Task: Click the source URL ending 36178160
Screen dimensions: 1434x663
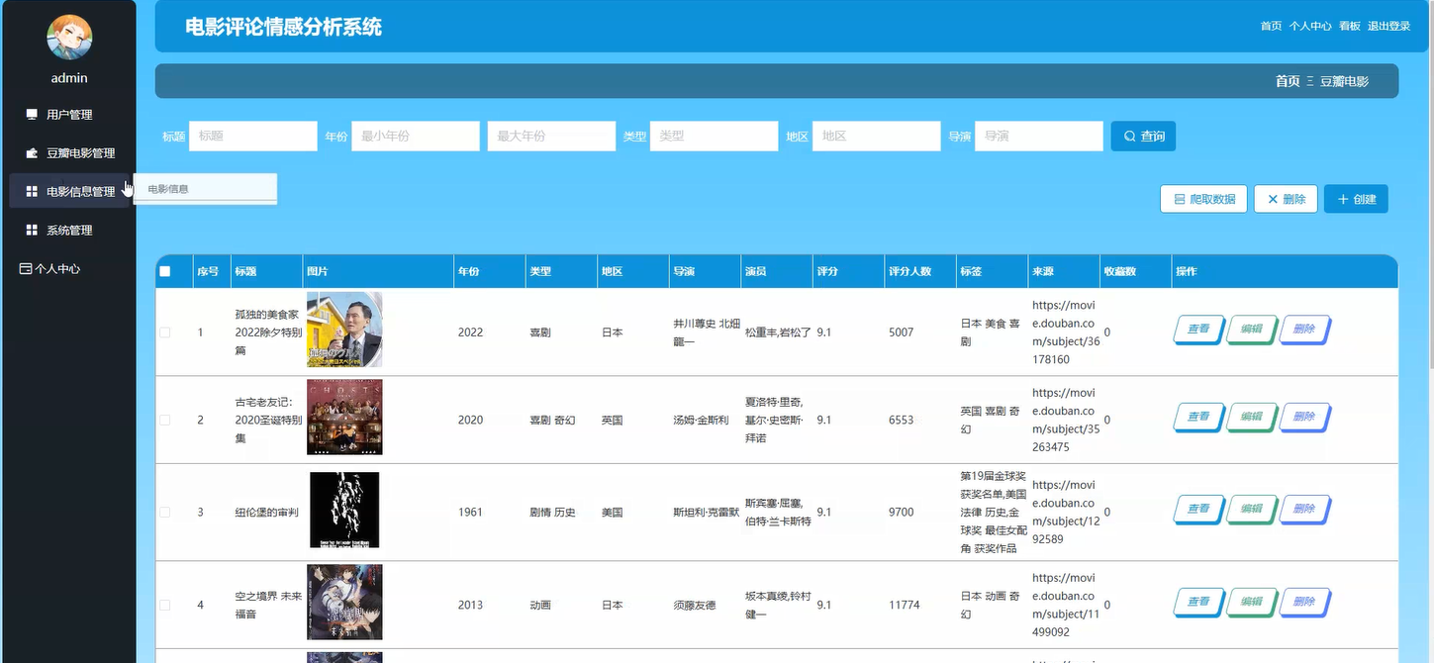Action: tap(1064, 332)
